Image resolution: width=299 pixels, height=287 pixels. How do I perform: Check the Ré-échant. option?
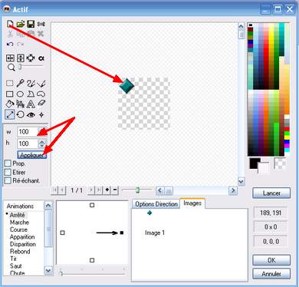point(8,180)
